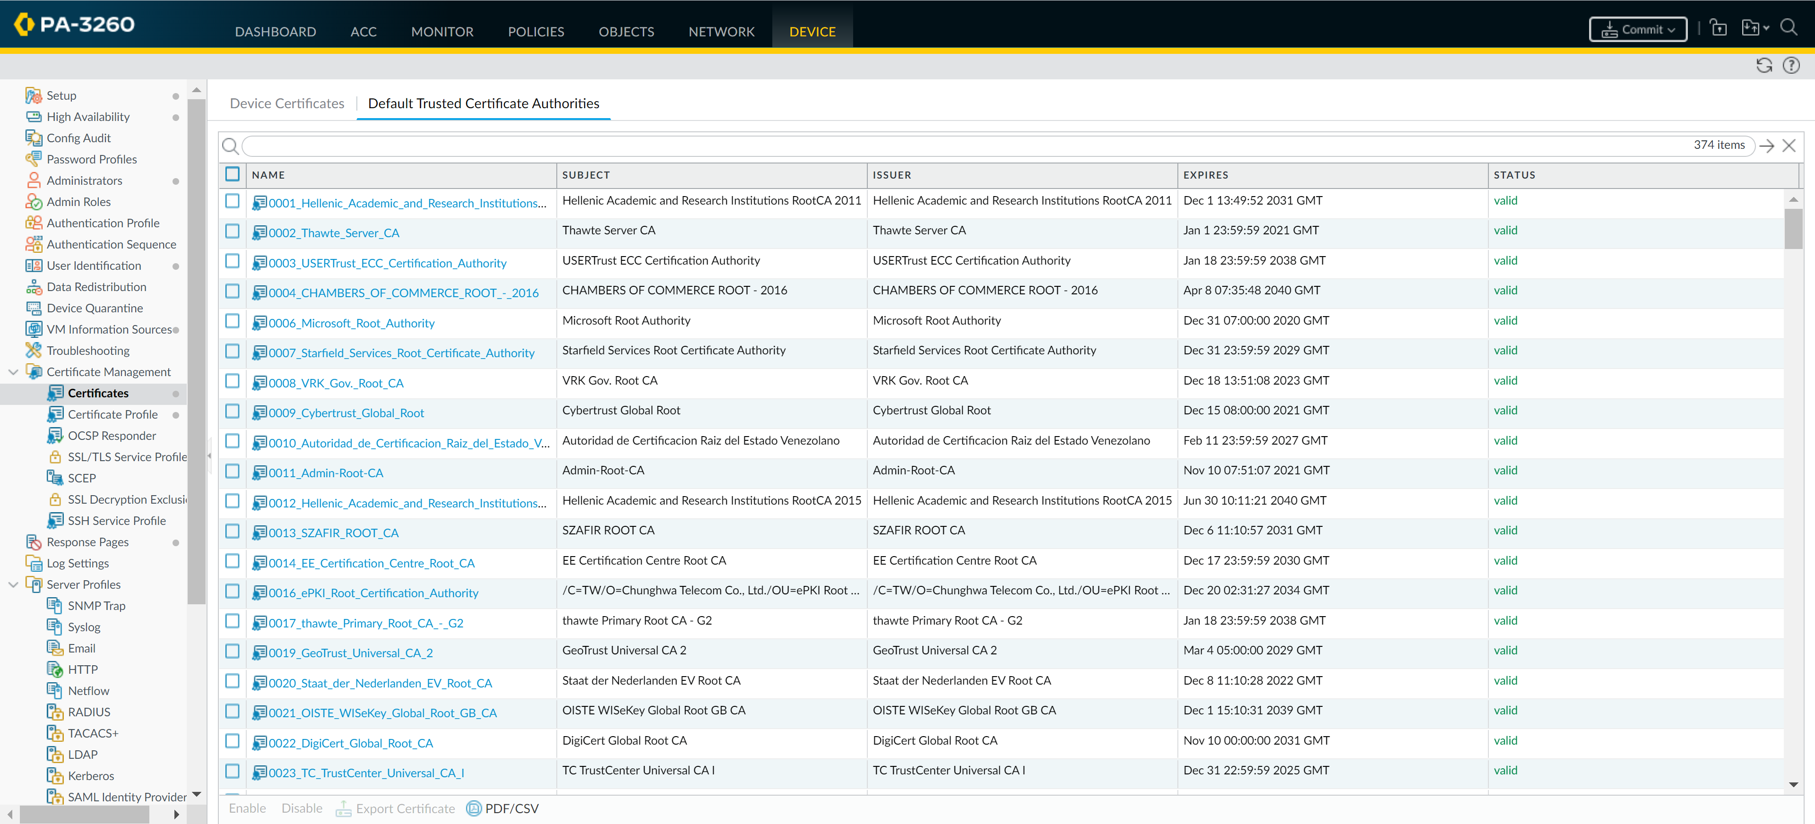Open the 0022_DigiCert_Global_Root_CA certificate link
This screenshot has width=1815, height=824.
point(350,743)
